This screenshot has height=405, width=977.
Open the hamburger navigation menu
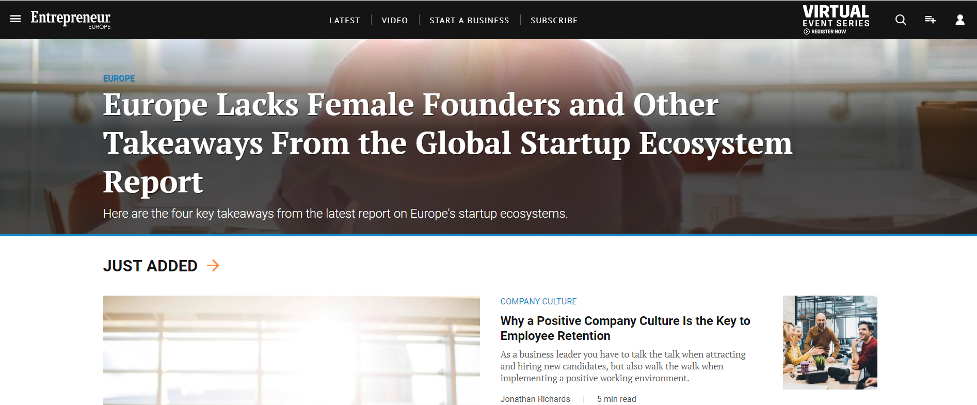15,19
